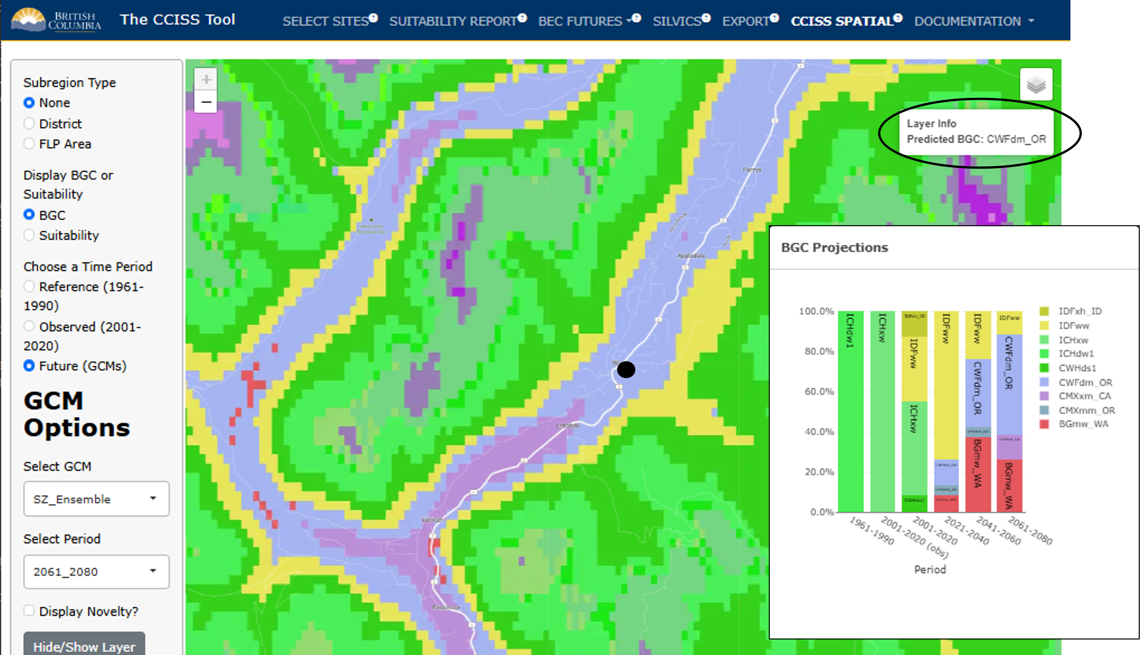Click The CCISS Tool title link
The image size is (1140, 655).
tap(177, 19)
